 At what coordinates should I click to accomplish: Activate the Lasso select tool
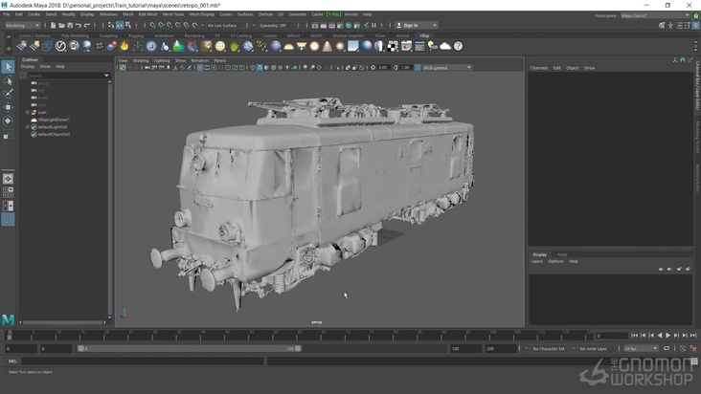pos(8,80)
